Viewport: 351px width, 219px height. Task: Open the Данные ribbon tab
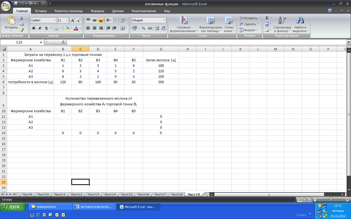tap(118, 11)
